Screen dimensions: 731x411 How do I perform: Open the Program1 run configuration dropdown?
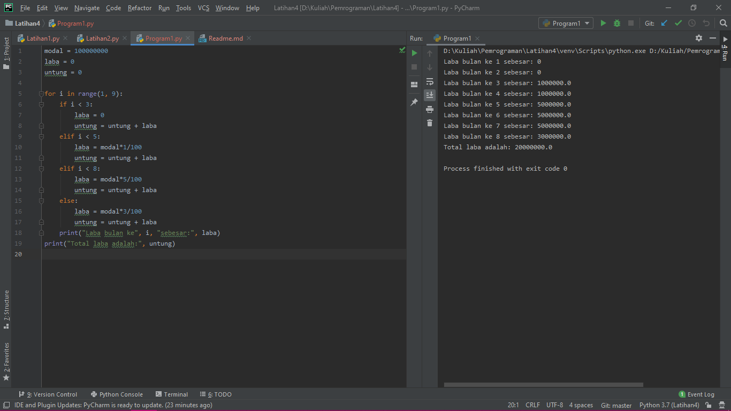coord(566,23)
